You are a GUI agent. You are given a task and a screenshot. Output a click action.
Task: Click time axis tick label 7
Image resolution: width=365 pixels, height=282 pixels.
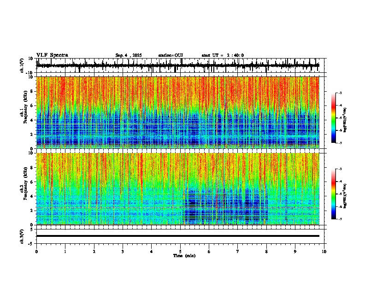coord(238,252)
